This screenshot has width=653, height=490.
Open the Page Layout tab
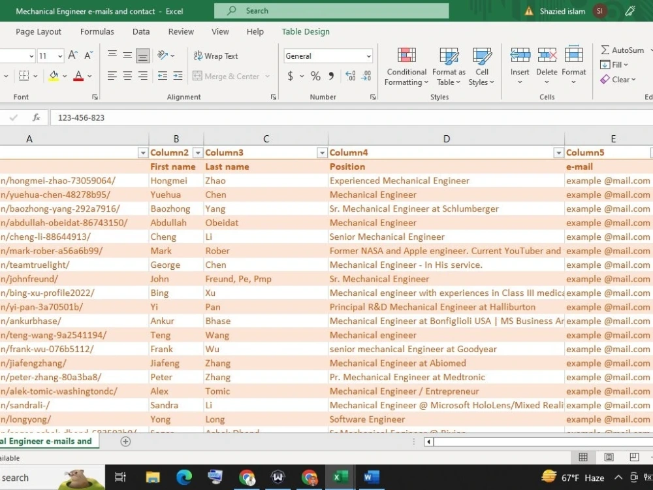(39, 31)
